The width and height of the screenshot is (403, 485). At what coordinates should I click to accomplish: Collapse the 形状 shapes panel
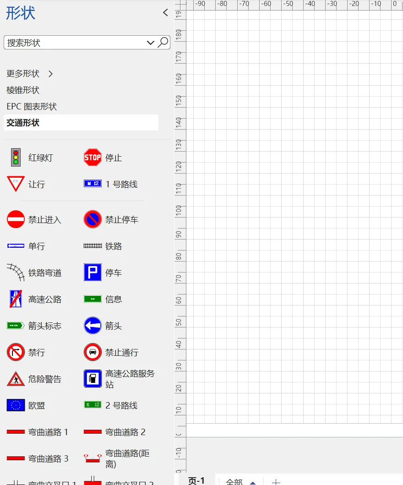coord(165,13)
